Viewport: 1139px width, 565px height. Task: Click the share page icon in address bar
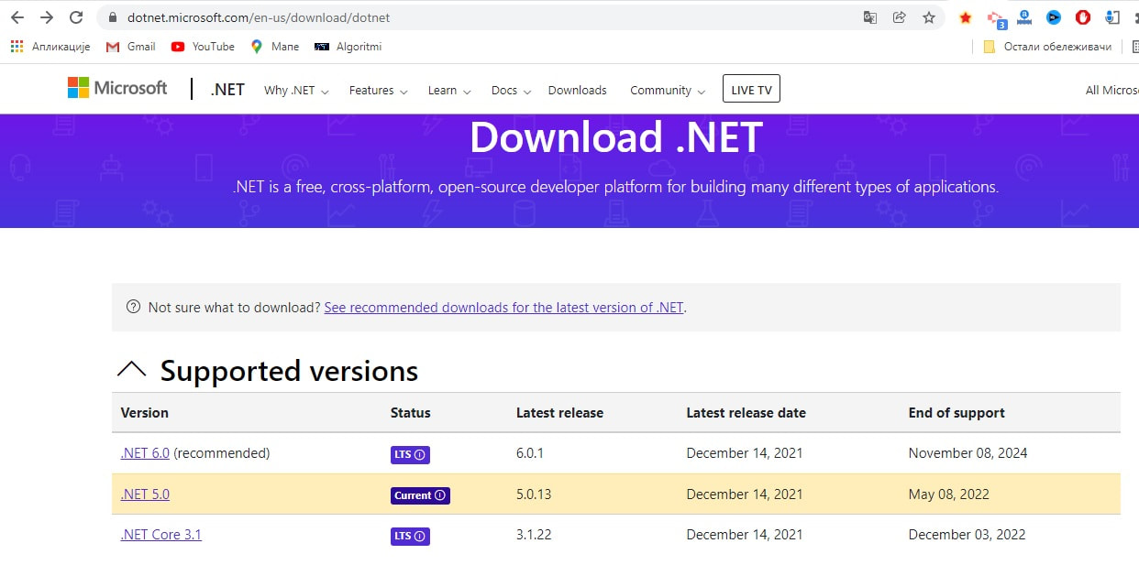900,17
